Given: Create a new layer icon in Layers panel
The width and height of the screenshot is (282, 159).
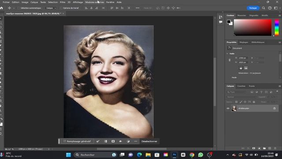Looking at the screenshot, I should click(270, 148).
